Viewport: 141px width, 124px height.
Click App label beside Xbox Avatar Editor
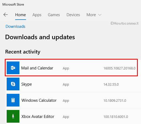[66, 117]
